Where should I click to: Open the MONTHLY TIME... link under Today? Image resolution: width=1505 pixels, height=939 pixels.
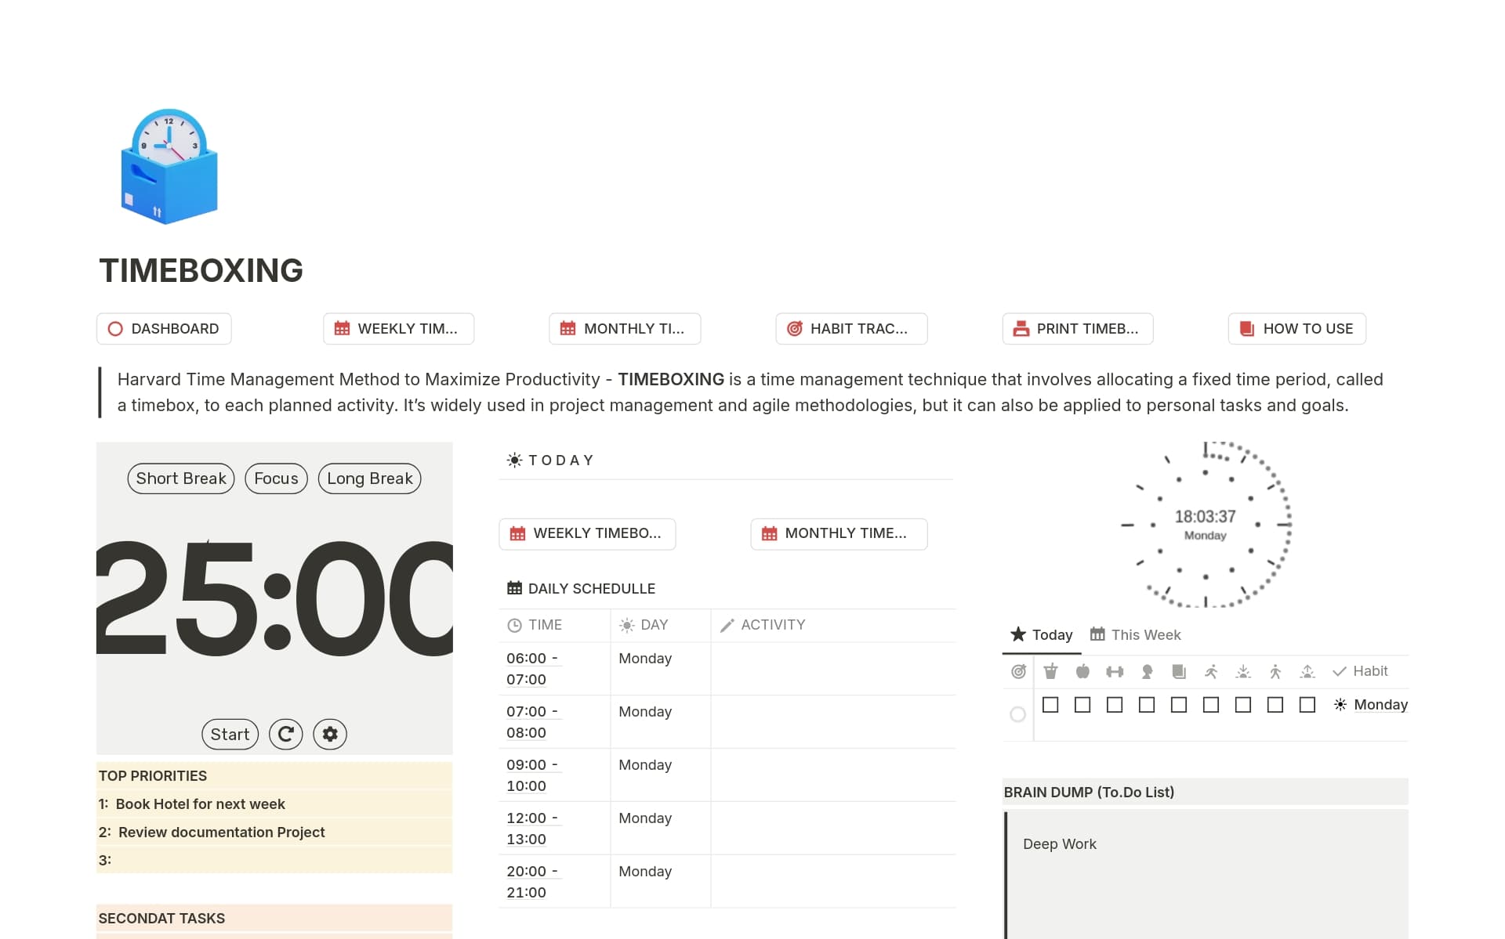(839, 534)
